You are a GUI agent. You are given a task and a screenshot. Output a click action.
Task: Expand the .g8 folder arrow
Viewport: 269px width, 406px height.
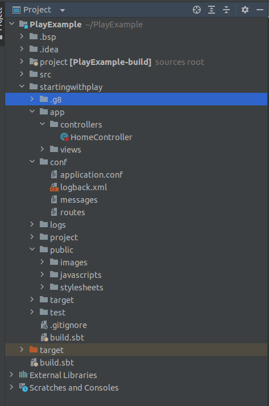(x=32, y=99)
